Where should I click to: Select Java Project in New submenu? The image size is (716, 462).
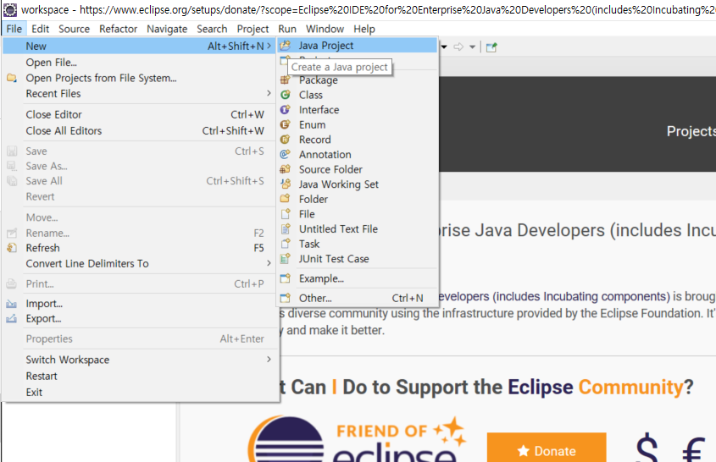pyautogui.click(x=357, y=45)
